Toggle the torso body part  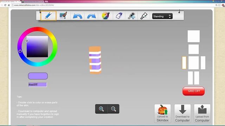194,63
